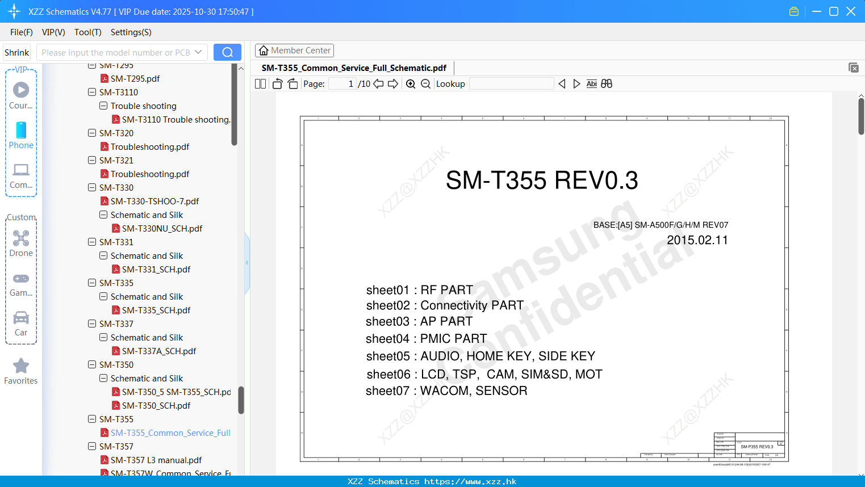
Task: Open SM-T337A_SCH.pdf
Action: [159, 351]
